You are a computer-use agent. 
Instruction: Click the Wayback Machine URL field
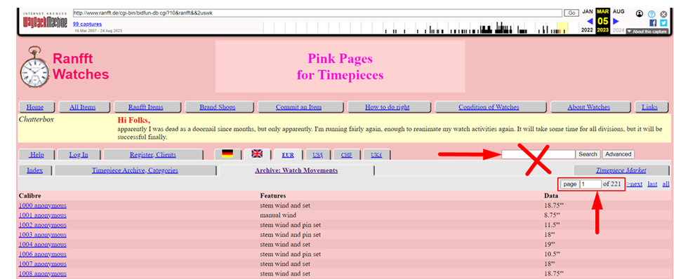pyautogui.click(x=317, y=13)
